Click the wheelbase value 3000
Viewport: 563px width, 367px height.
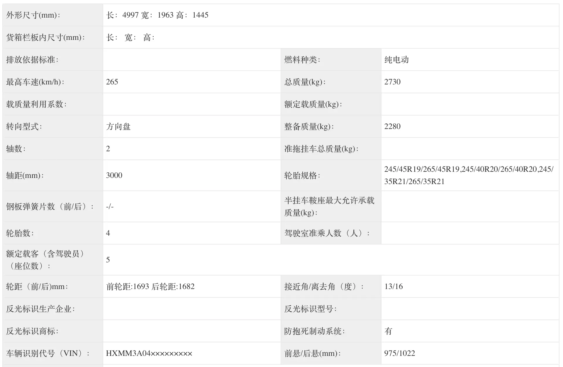pos(114,176)
